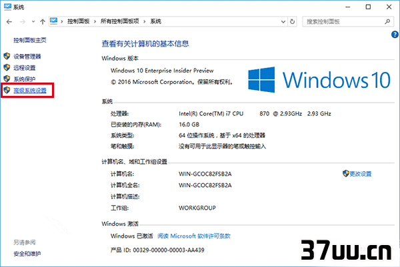
Task: Expand the chevron after 控制面板 breadcrumb
Action: coord(95,21)
